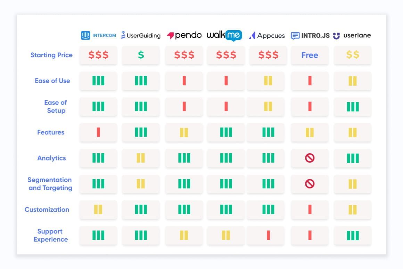Click Userlane's yellow two-dollar price cell
The image size is (403, 269).
coord(352,55)
